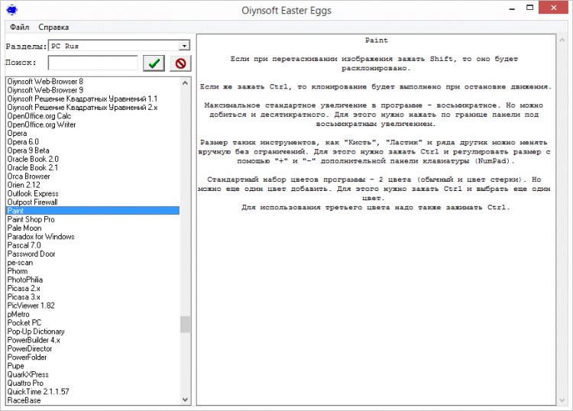Image resolution: width=573 pixels, height=411 pixels.
Task: Select PowerFolder entry
Action: click(x=93, y=358)
